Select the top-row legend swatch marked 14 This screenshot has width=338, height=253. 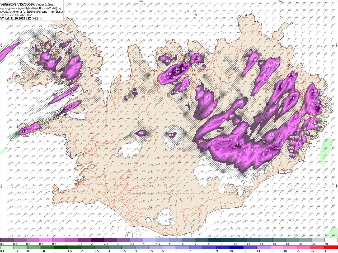[266, 240]
